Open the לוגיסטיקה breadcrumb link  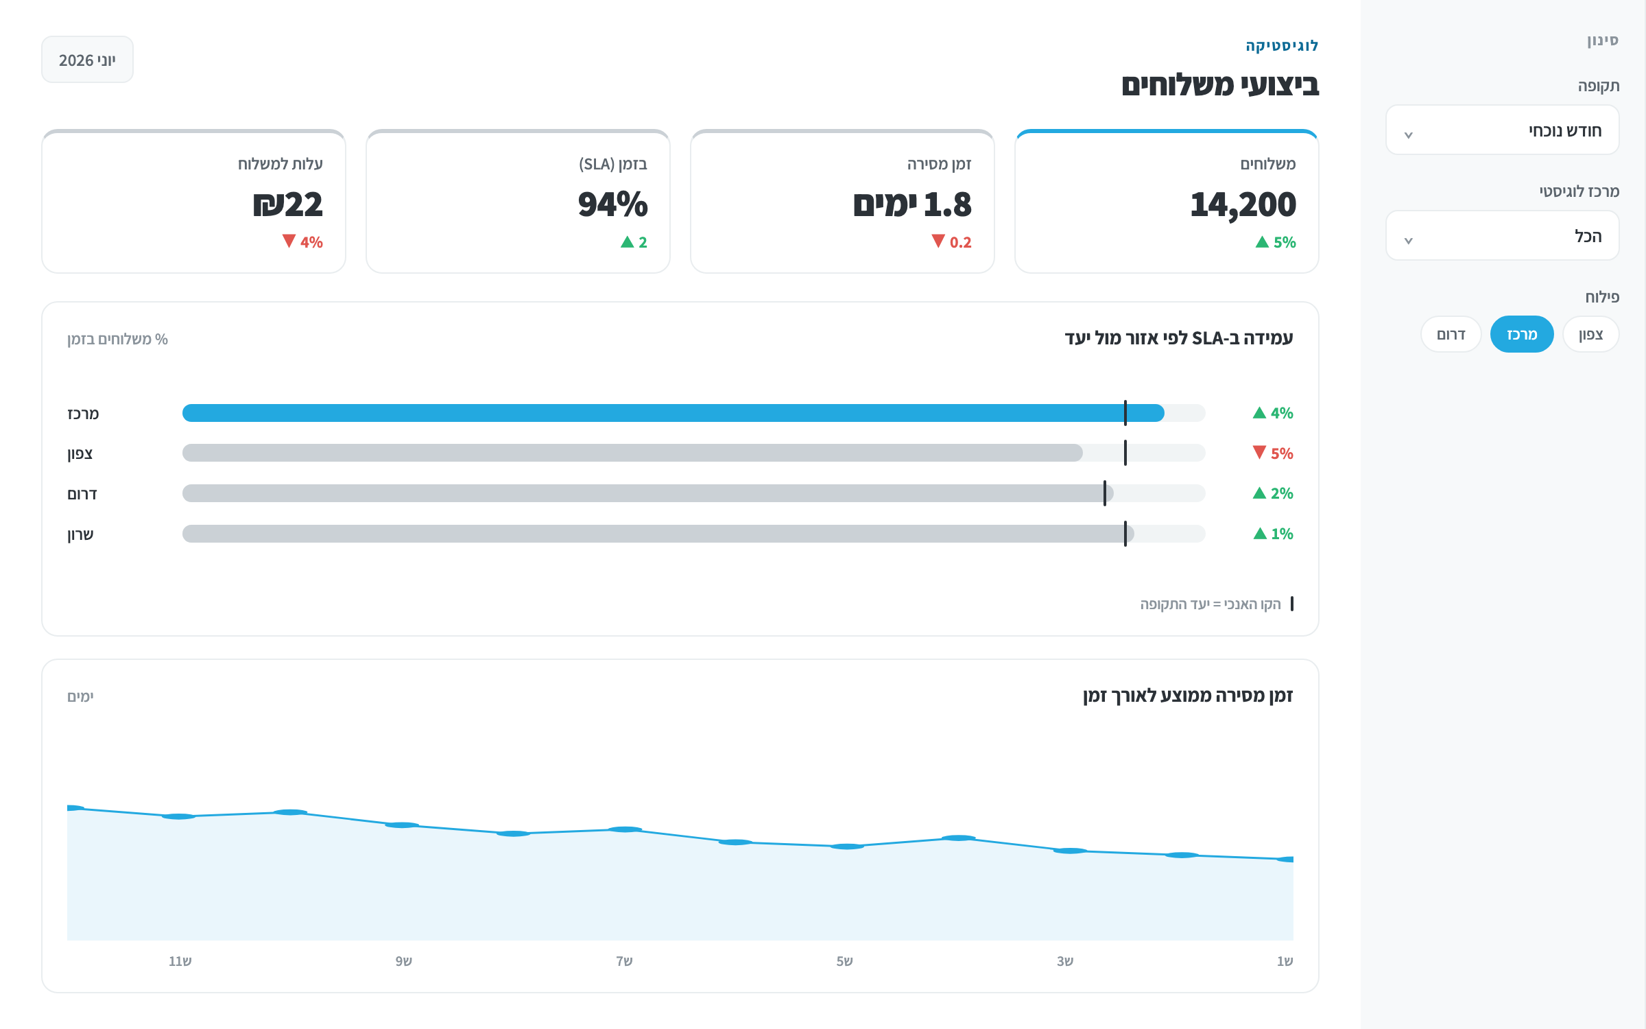(x=1282, y=46)
